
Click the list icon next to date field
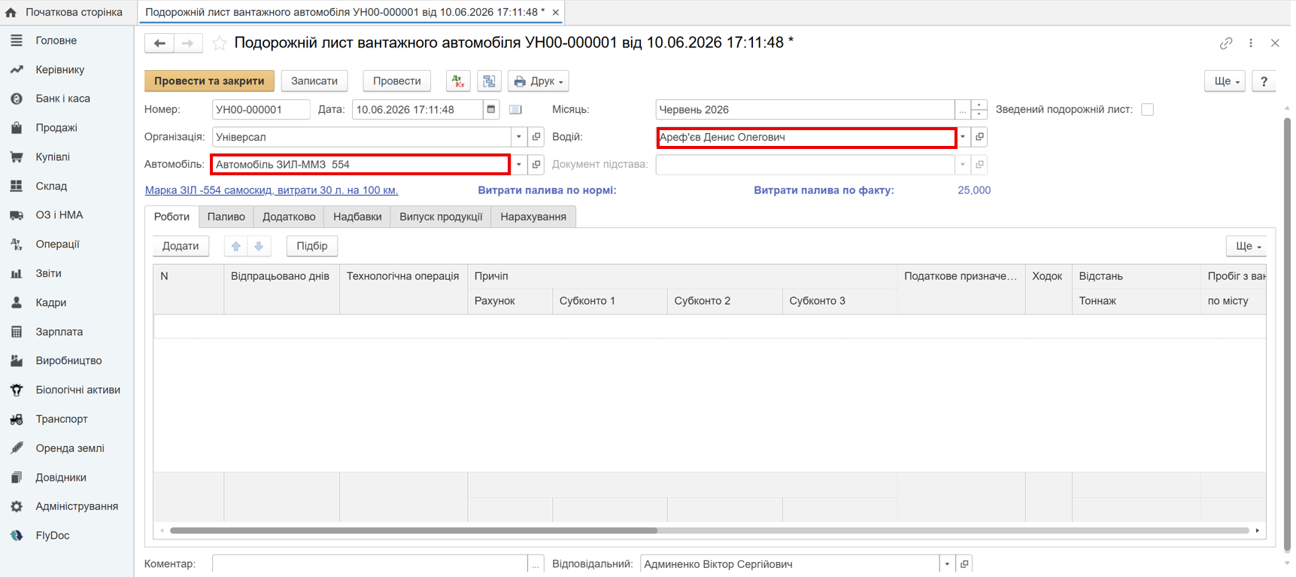pos(515,110)
